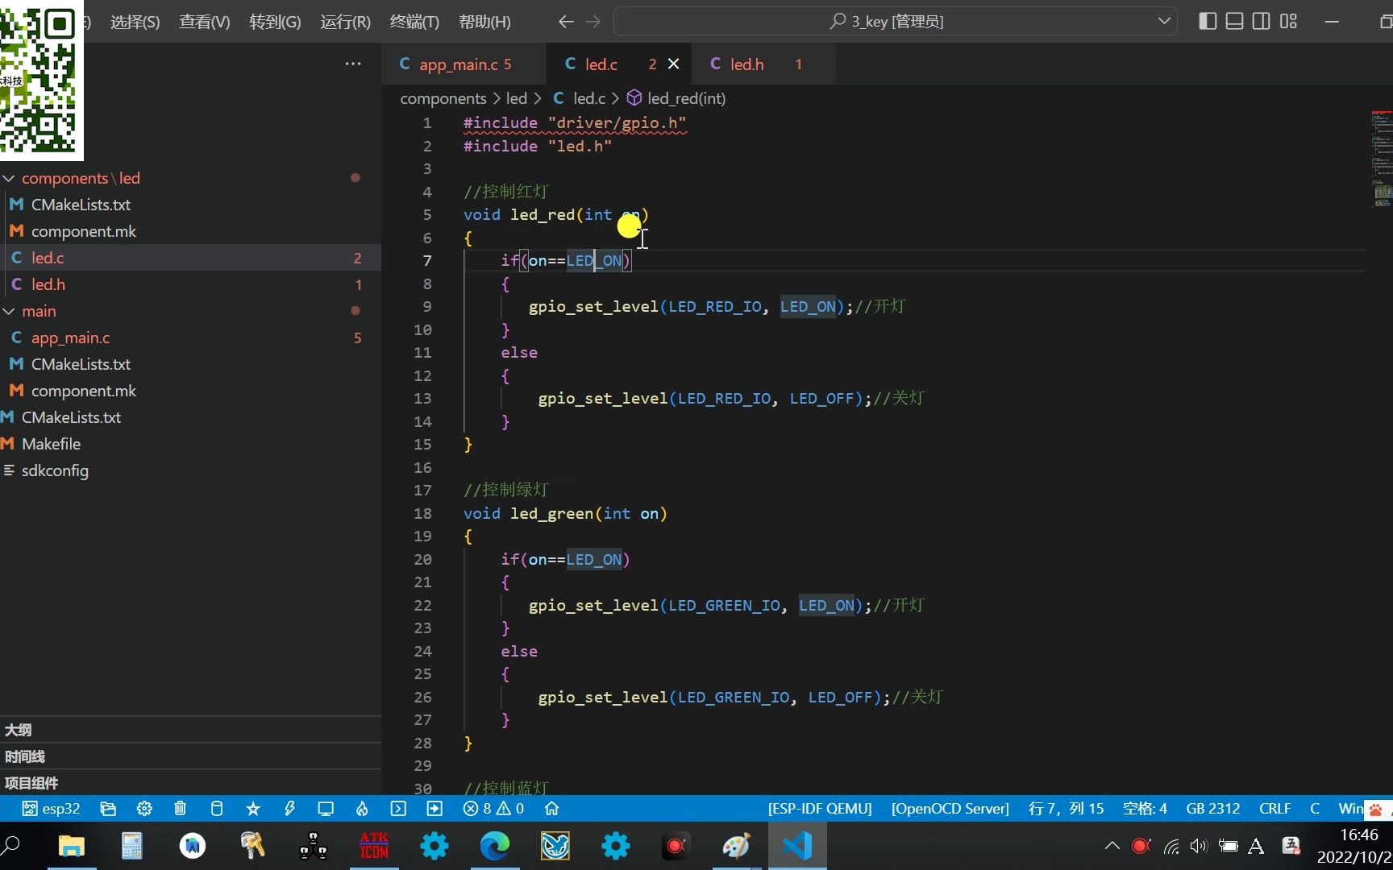Change CRLF end-of-line sequence

click(x=1274, y=808)
